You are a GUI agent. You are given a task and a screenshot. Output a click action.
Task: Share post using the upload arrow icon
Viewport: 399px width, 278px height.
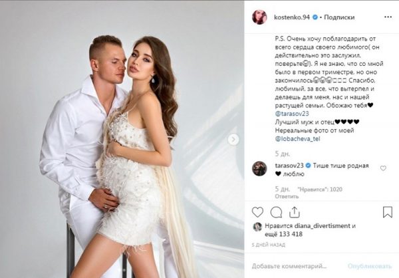[295, 211]
